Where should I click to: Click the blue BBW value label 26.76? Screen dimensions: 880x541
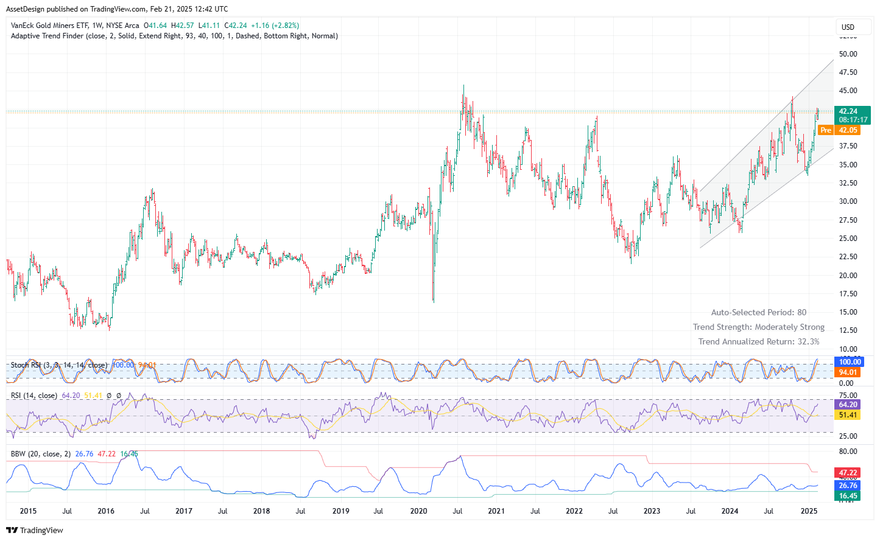click(848, 486)
